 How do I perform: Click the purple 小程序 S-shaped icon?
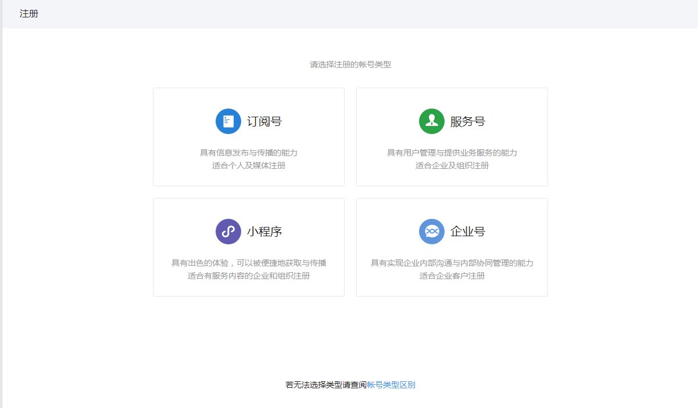pyautogui.click(x=227, y=231)
